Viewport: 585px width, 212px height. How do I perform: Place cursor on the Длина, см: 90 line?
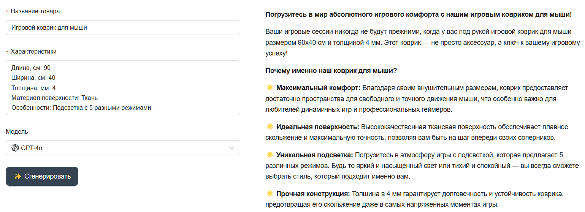(31, 68)
